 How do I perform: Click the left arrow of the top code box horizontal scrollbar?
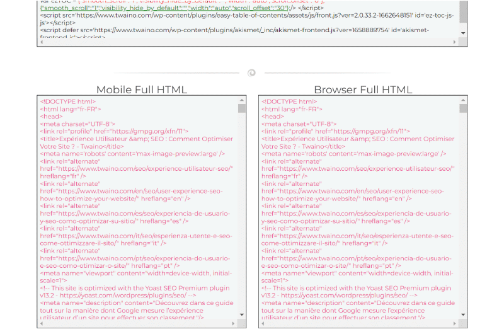click(x=42, y=42)
